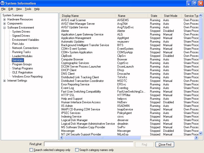This screenshot has height=153, width=204.
Task: Collapse the Software Environment node
Action: tap(5, 28)
